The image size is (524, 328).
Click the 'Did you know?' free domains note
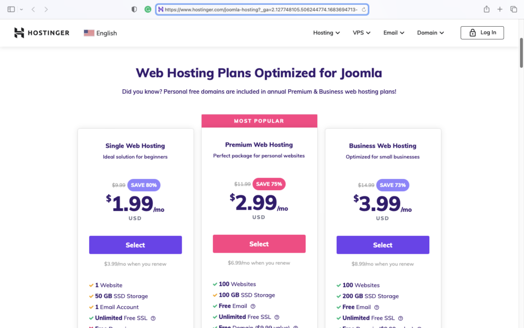click(259, 92)
